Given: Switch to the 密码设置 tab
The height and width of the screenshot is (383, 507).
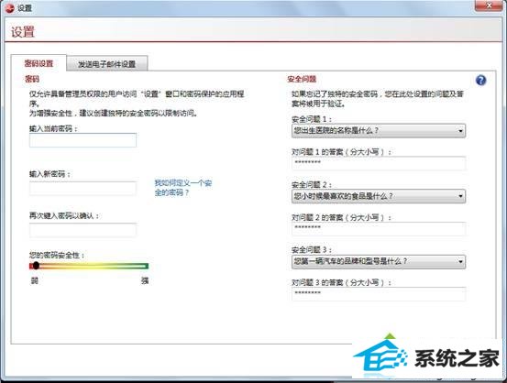Looking at the screenshot, I should [x=39, y=63].
